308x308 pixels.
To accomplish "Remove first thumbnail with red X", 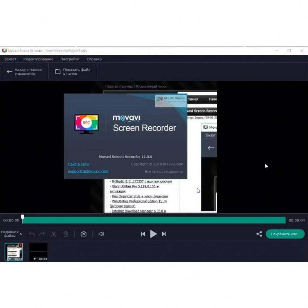I will pos(21,245).
